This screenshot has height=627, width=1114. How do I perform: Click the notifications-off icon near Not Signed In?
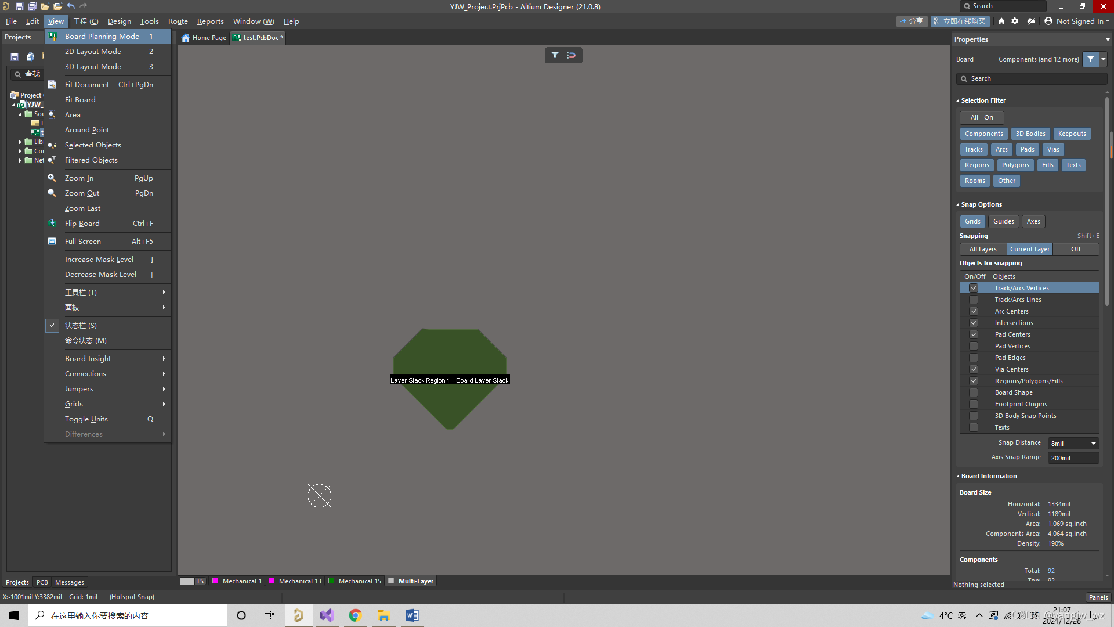click(x=1031, y=21)
